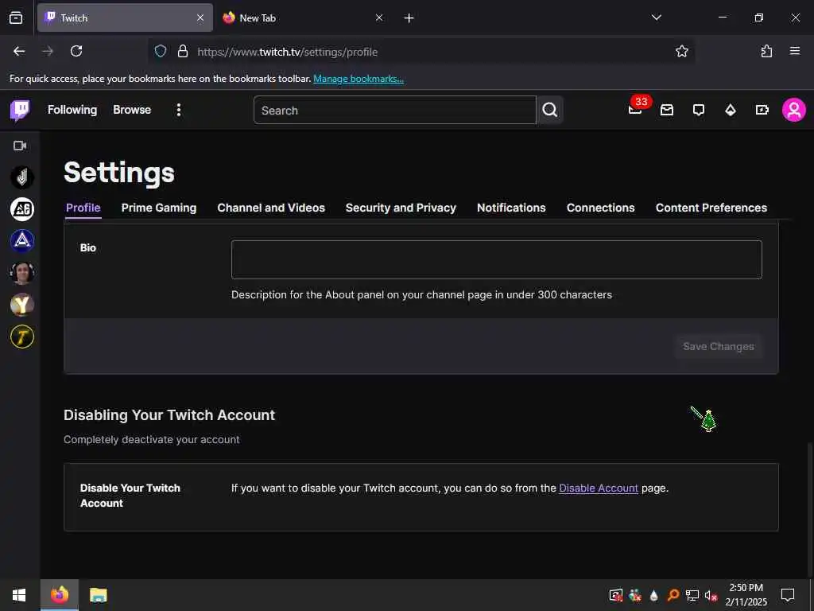Open the Windows Start menu
Viewport: 814px width, 611px height.
pos(19,595)
